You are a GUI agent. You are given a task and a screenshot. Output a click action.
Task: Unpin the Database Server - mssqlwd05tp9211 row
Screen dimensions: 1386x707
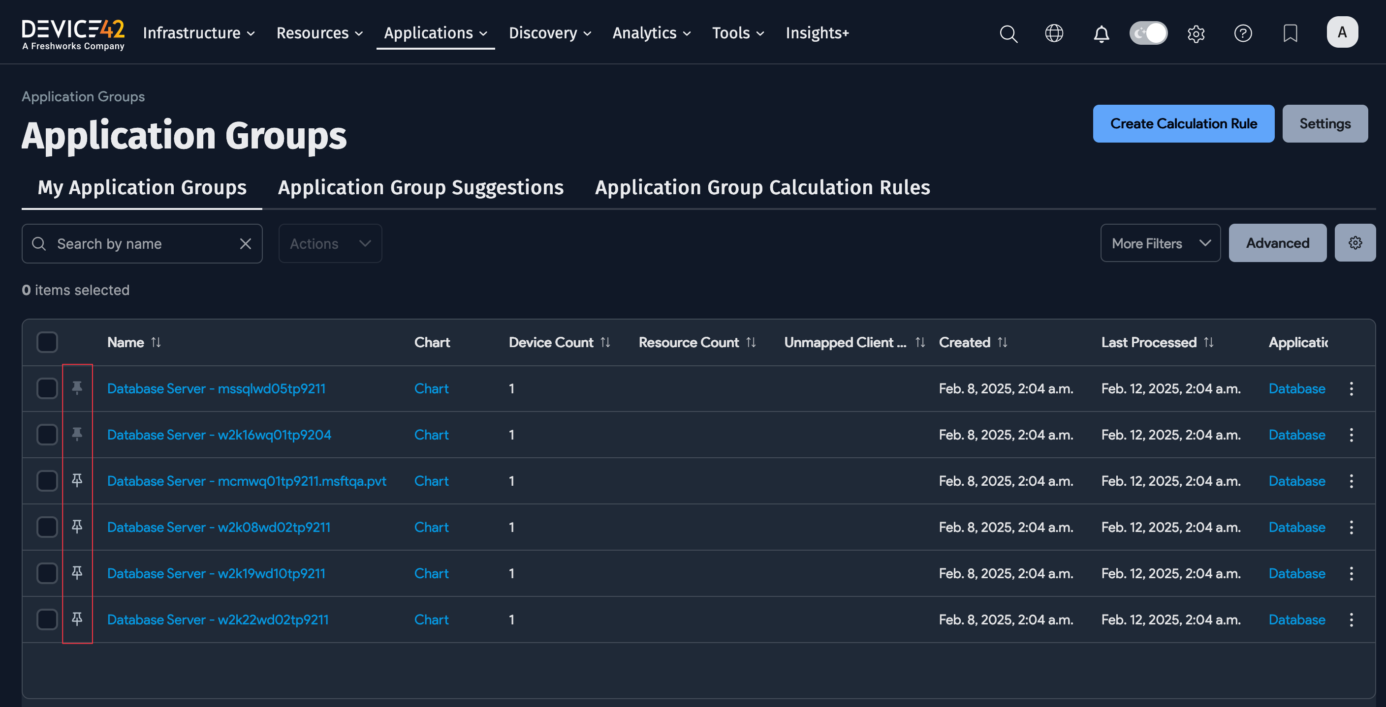(x=77, y=388)
